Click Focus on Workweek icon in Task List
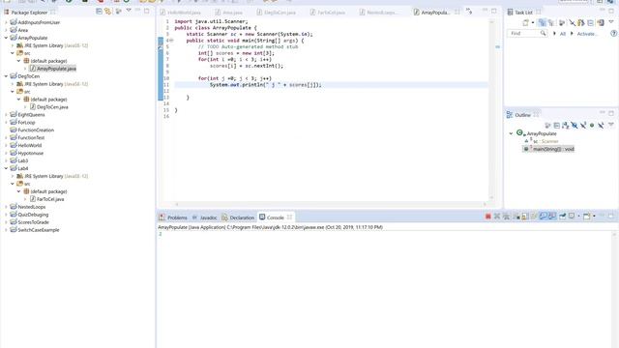The image size is (619, 348). (562, 23)
